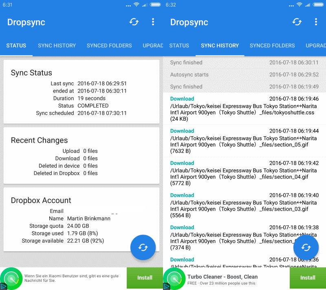Tap the Recent Changes card heading
This screenshot has width=326, height=290.
pos(39,140)
